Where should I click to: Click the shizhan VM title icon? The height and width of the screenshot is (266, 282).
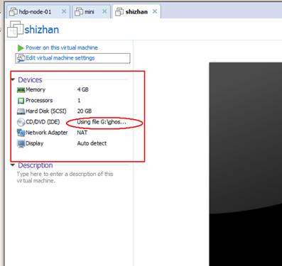16,29
